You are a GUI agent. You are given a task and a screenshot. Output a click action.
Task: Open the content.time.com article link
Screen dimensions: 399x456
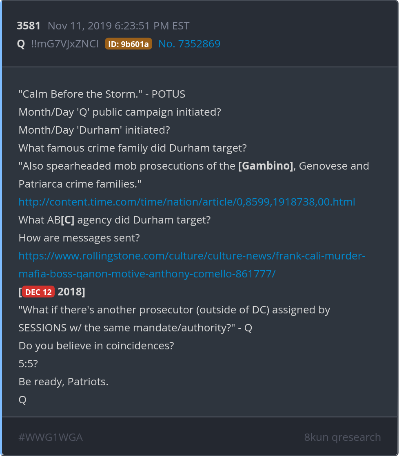187,202
